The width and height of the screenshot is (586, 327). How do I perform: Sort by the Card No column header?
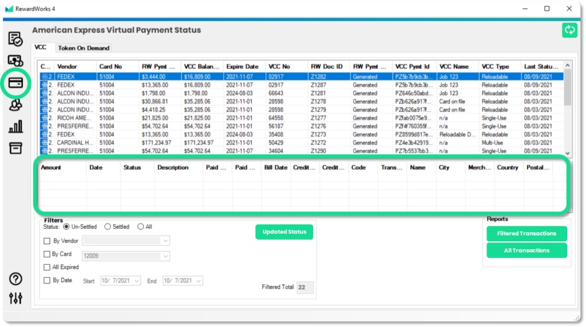[117, 66]
